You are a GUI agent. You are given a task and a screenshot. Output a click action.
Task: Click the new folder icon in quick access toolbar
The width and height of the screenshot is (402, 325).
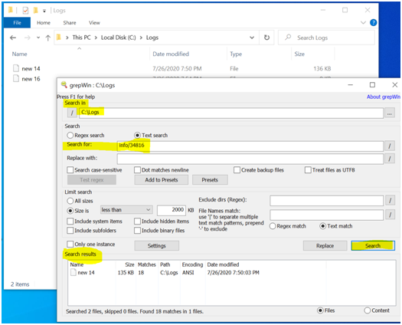pyautogui.click(x=36, y=10)
